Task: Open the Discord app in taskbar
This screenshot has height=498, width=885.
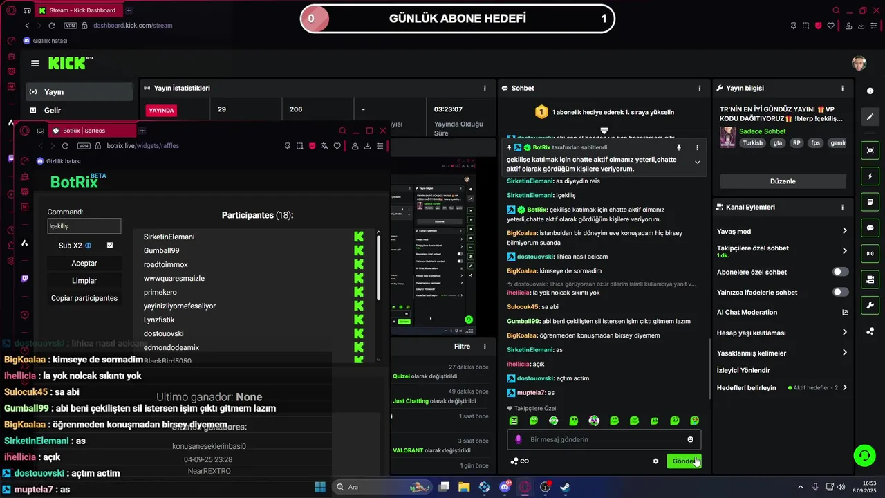Action: (x=504, y=487)
